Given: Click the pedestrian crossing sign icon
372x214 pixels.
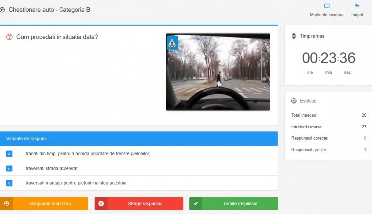Looking at the screenshot, I should 172,43.
